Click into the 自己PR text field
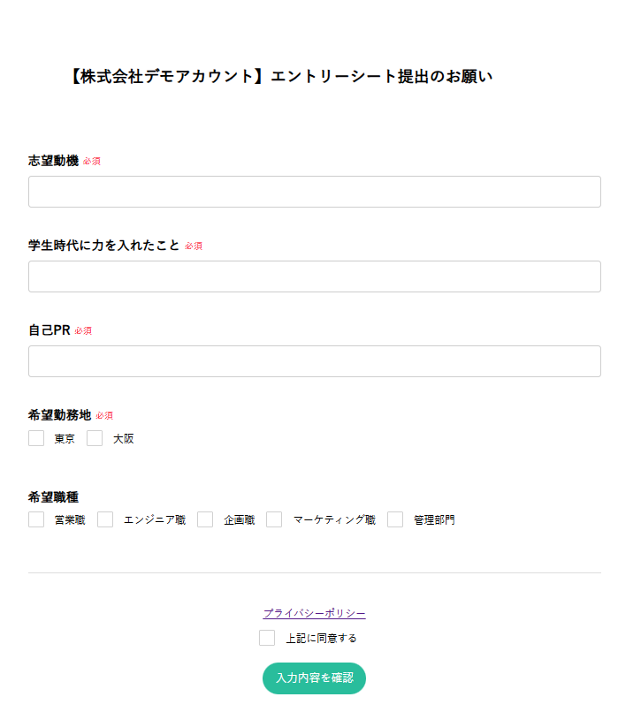 click(314, 361)
